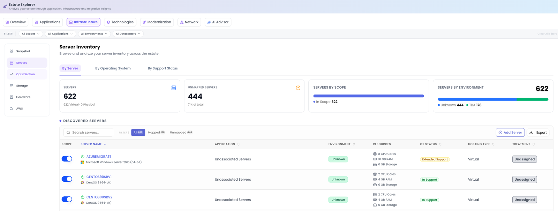The width and height of the screenshot is (558, 211).
Task: Switch to the AI Advisor tab
Action: click(218, 22)
